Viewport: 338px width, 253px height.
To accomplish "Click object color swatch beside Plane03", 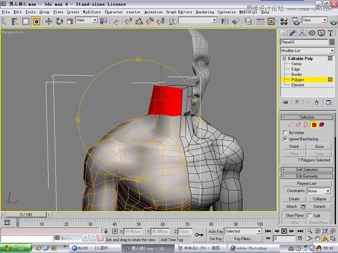I will [332, 42].
